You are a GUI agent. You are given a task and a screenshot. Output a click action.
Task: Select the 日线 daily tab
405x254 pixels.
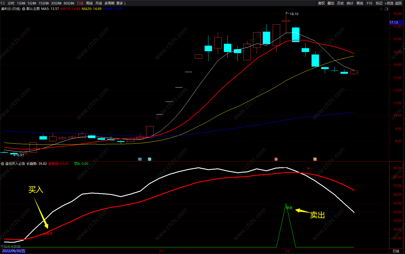tap(80, 3)
